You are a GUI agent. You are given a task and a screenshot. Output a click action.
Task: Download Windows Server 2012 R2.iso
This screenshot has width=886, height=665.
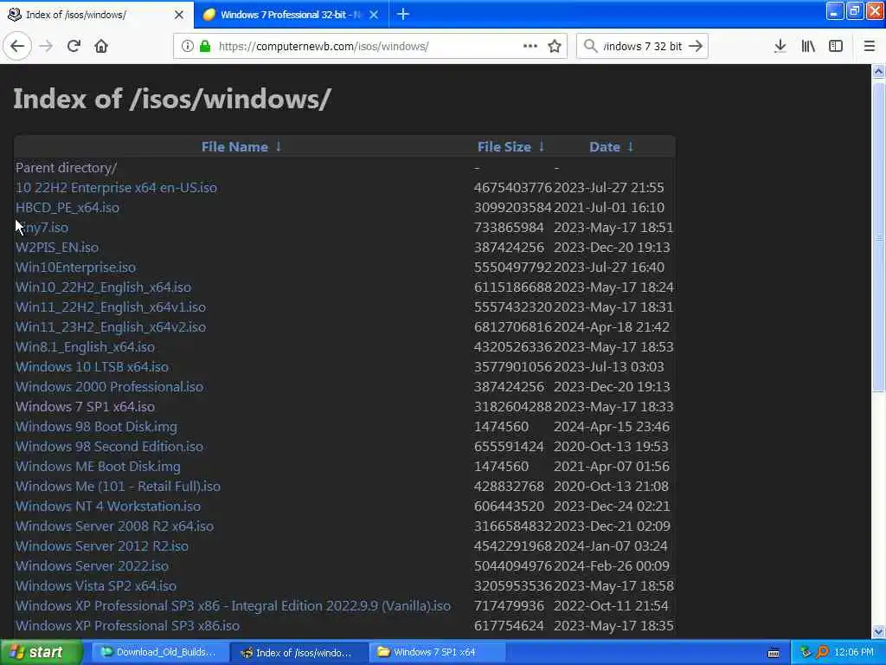coord(102,546)
